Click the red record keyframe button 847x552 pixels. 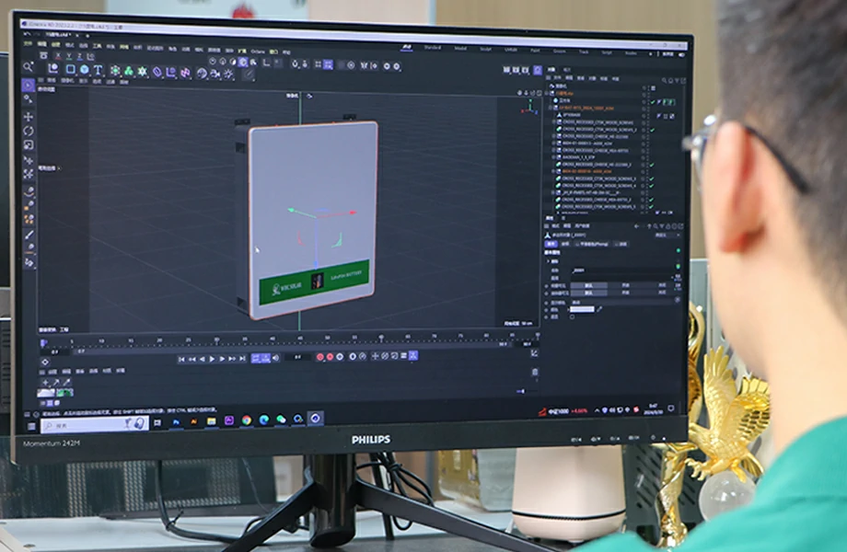[320, 357]
